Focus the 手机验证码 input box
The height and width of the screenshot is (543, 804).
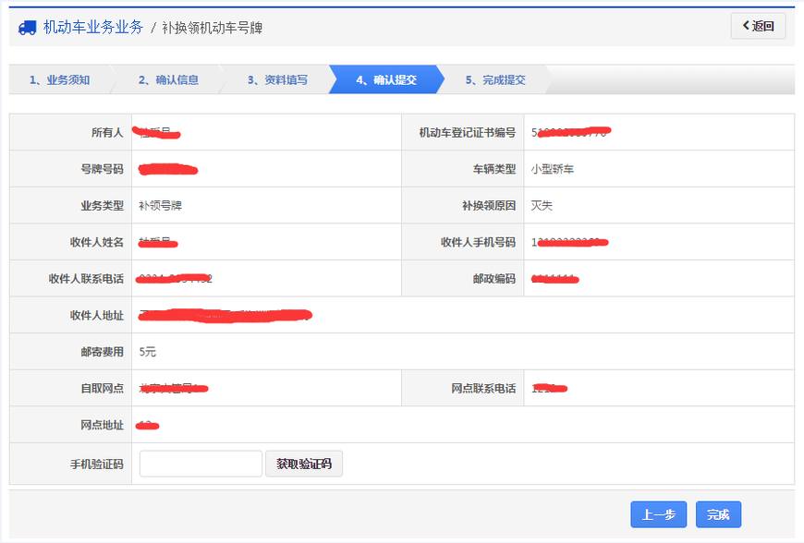click(x=201, y=464)
